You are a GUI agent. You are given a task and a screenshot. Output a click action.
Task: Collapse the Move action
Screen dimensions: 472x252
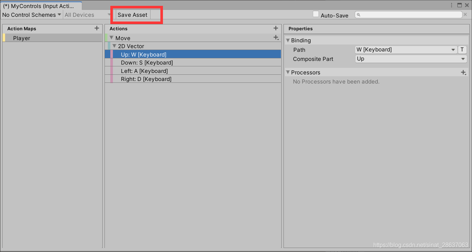(111, 38)
